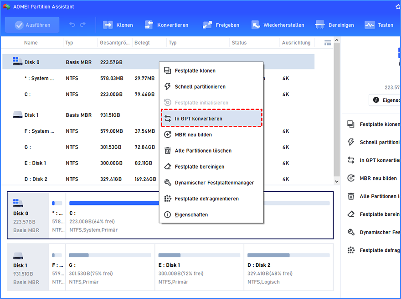
Task: Sort by the Name column header
Action: click(x=31, y=43)
